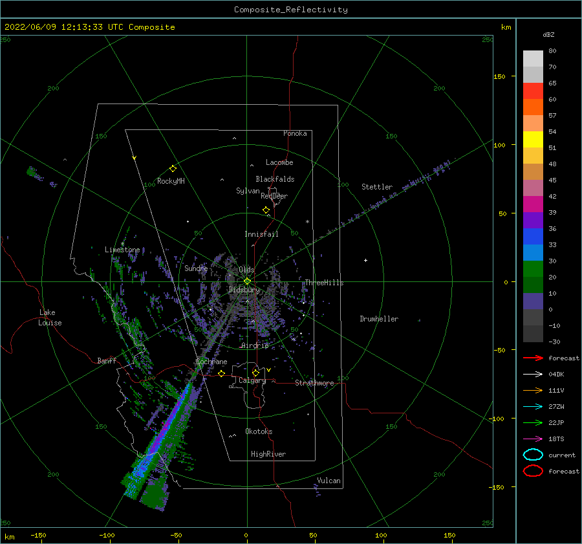This screenshot has width=582, height=544.
Task: Click the Stettler city label
Action: click(x=377, y=187)
